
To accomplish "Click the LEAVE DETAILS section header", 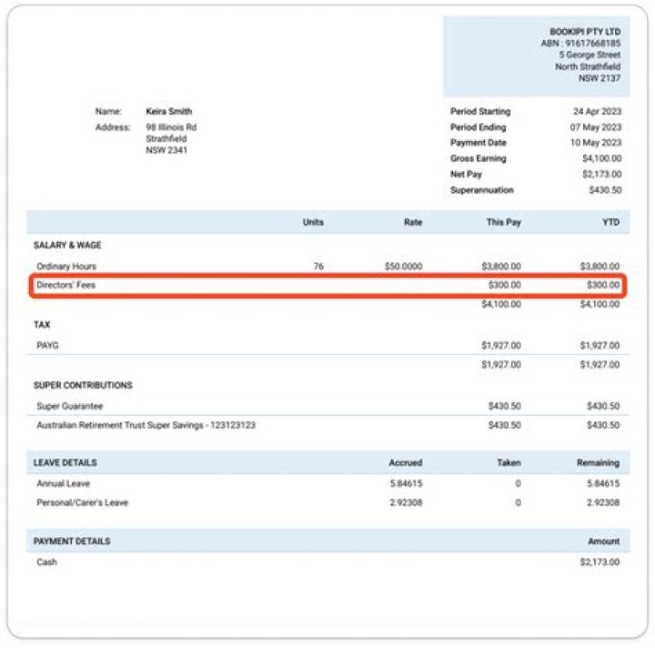I will 65,462.
